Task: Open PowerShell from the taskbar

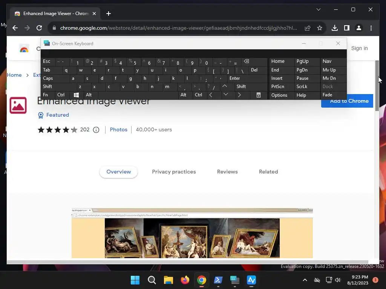Action: click(218, 280)
